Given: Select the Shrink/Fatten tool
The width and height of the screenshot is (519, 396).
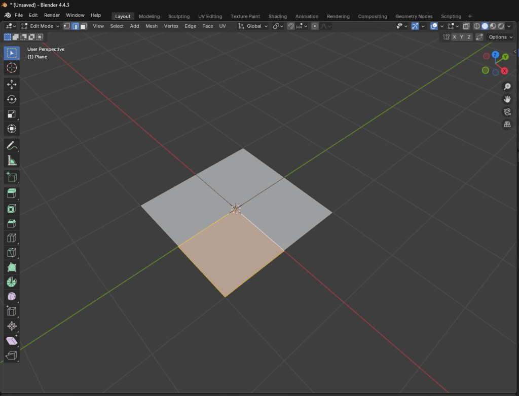Looking at the screenshot, I should pos(12,326).
